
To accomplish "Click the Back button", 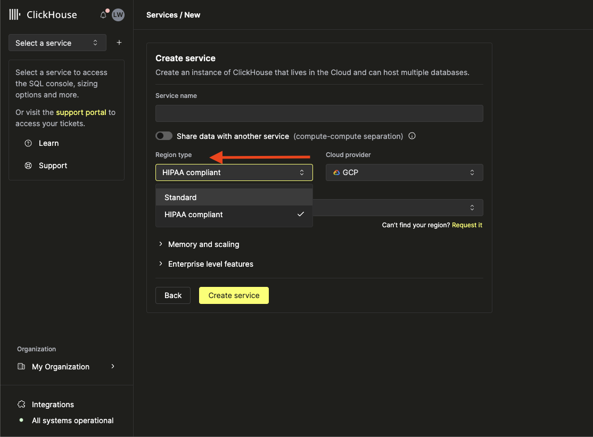I will pos(173,295).
